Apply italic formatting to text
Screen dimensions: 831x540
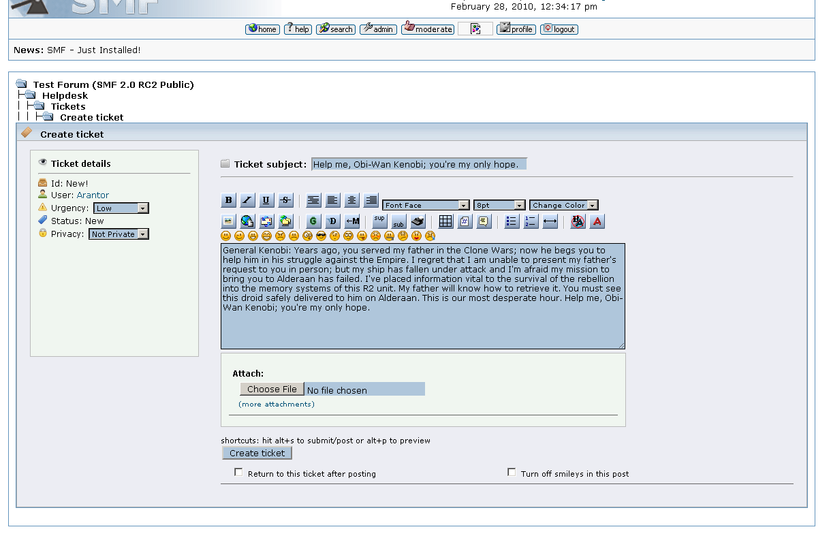[x=248, y=200]
